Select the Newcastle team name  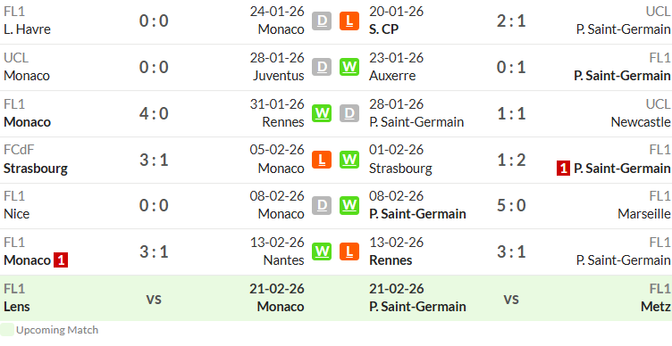tap(641, 122)
